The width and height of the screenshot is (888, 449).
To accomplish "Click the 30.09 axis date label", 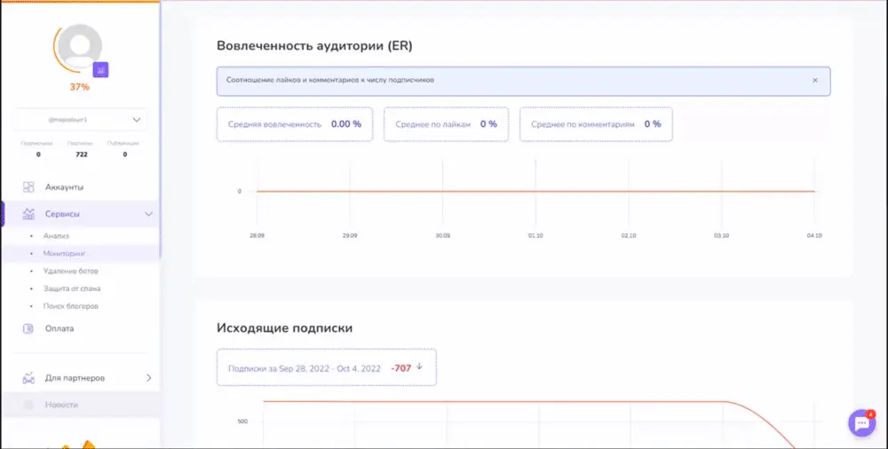I will click(x=443, y=235).
